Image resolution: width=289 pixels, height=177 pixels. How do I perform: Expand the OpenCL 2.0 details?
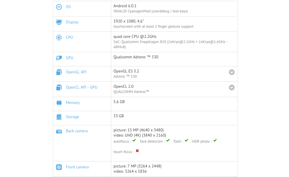(232, 87)
